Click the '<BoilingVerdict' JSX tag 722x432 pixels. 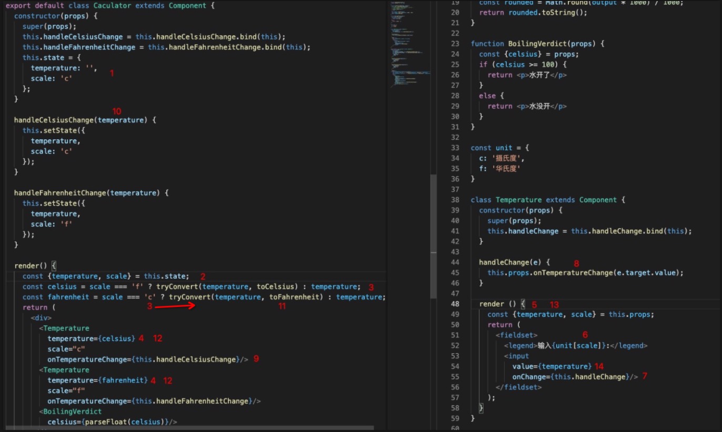pyautogui.click(x=70, y=412)
